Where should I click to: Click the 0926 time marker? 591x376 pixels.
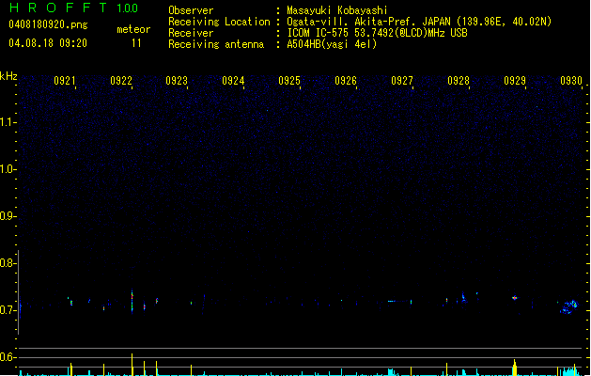(x=346, y=81)
